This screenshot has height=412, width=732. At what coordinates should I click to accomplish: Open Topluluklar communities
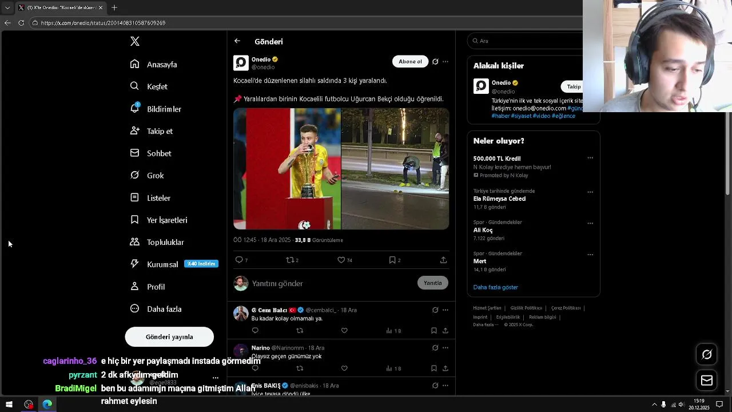coord(157,242)
